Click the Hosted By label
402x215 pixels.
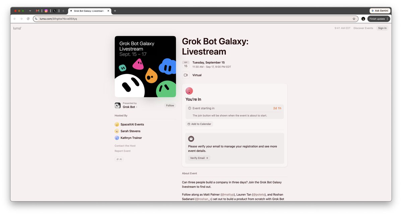[121, 116]
